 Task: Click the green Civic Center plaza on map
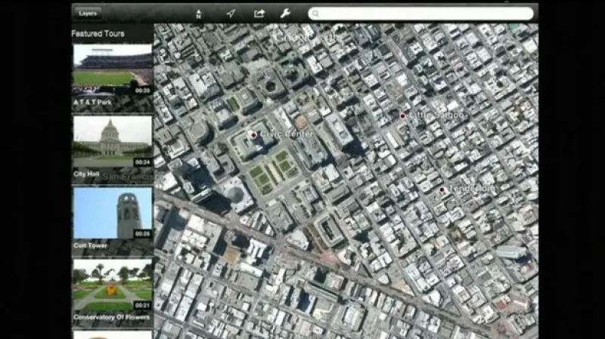(271, 169)
